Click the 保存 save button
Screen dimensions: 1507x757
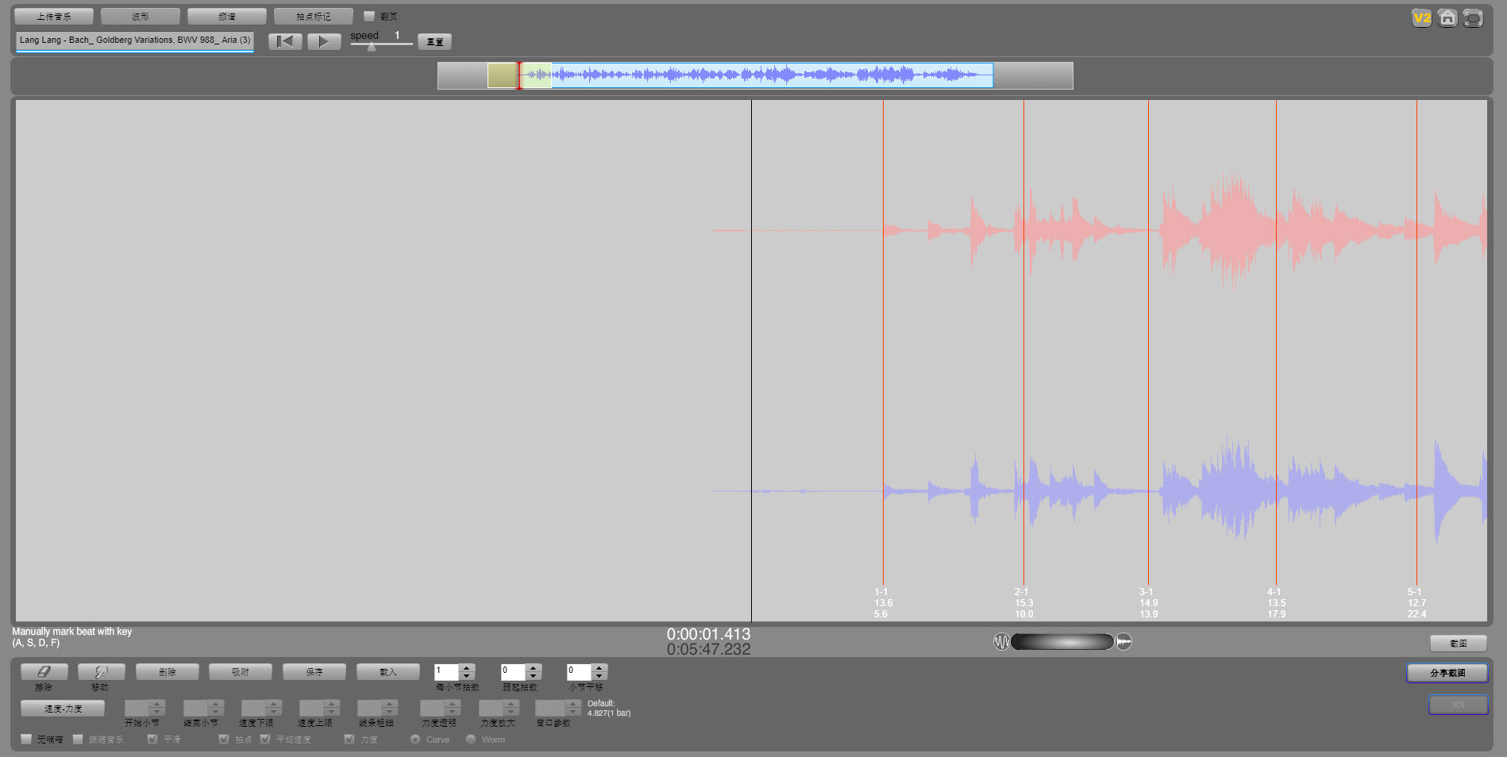point(314,672)
